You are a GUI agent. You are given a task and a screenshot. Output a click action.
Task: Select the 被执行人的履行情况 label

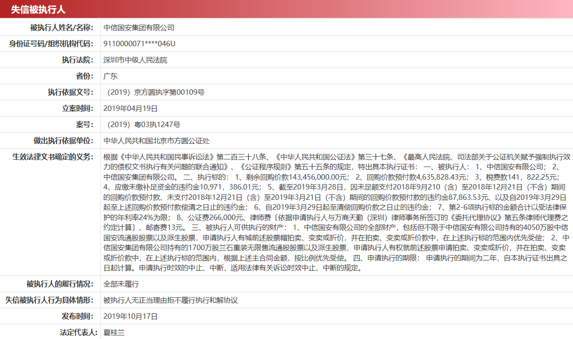coord(60,284)
